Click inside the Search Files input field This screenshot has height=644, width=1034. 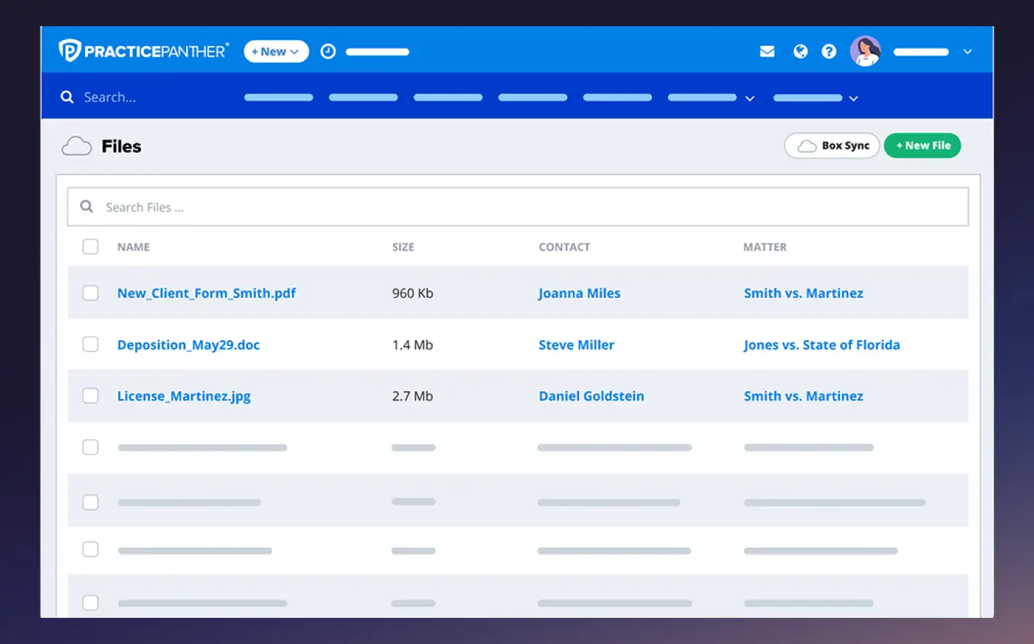click(291, 206)
